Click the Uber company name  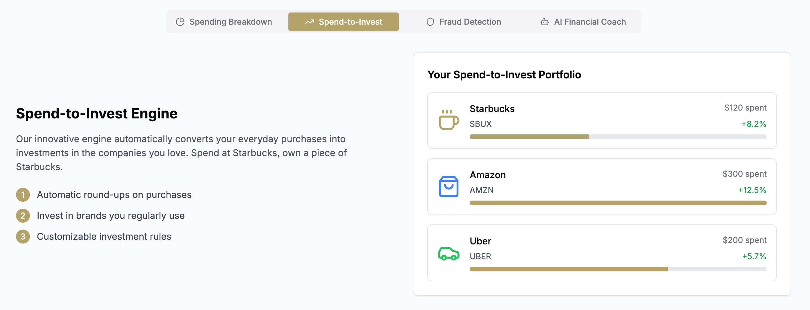[480, 241]
